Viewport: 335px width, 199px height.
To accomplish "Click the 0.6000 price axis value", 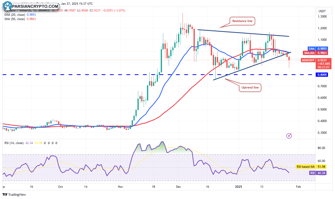I will [x=322, y=98].
